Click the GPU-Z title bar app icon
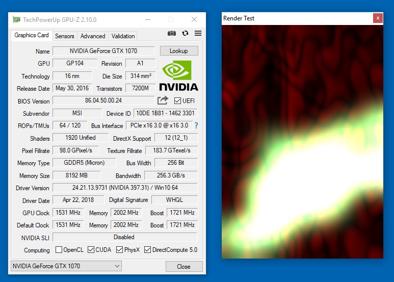This screenshot has width=394, height=282. coord(16,19)
